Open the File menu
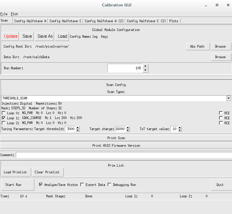Image resolution: width=232 pixels, height=214 pixels. (x=4, y=14)
